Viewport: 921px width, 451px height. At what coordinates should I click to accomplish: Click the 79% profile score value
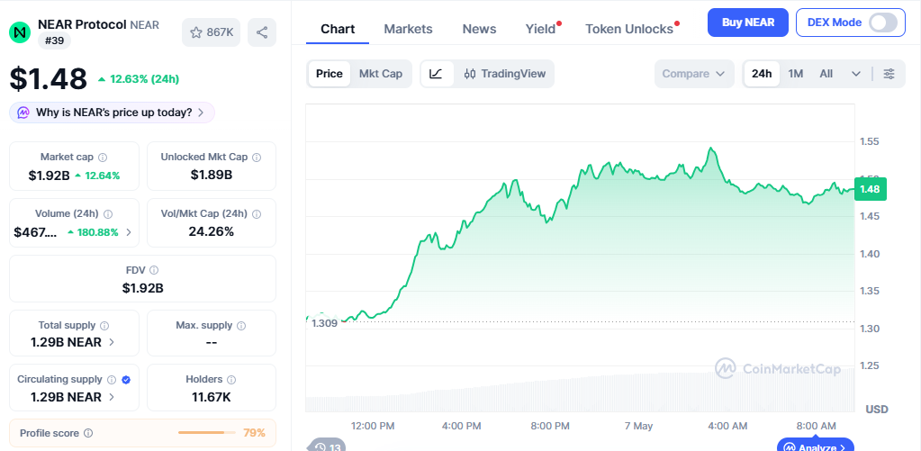(254, 433)
